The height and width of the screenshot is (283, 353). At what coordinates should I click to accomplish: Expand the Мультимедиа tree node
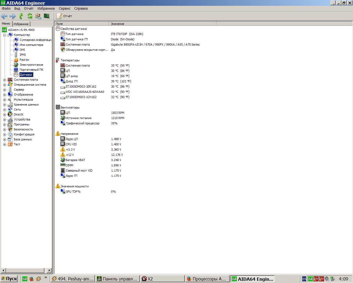pyautogui.click(x=4, y=100)
